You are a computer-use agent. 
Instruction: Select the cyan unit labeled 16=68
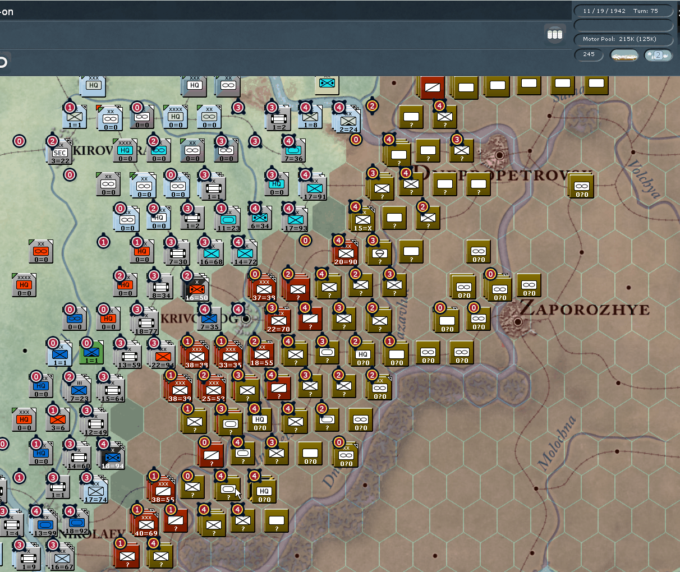tap(211, 253)
